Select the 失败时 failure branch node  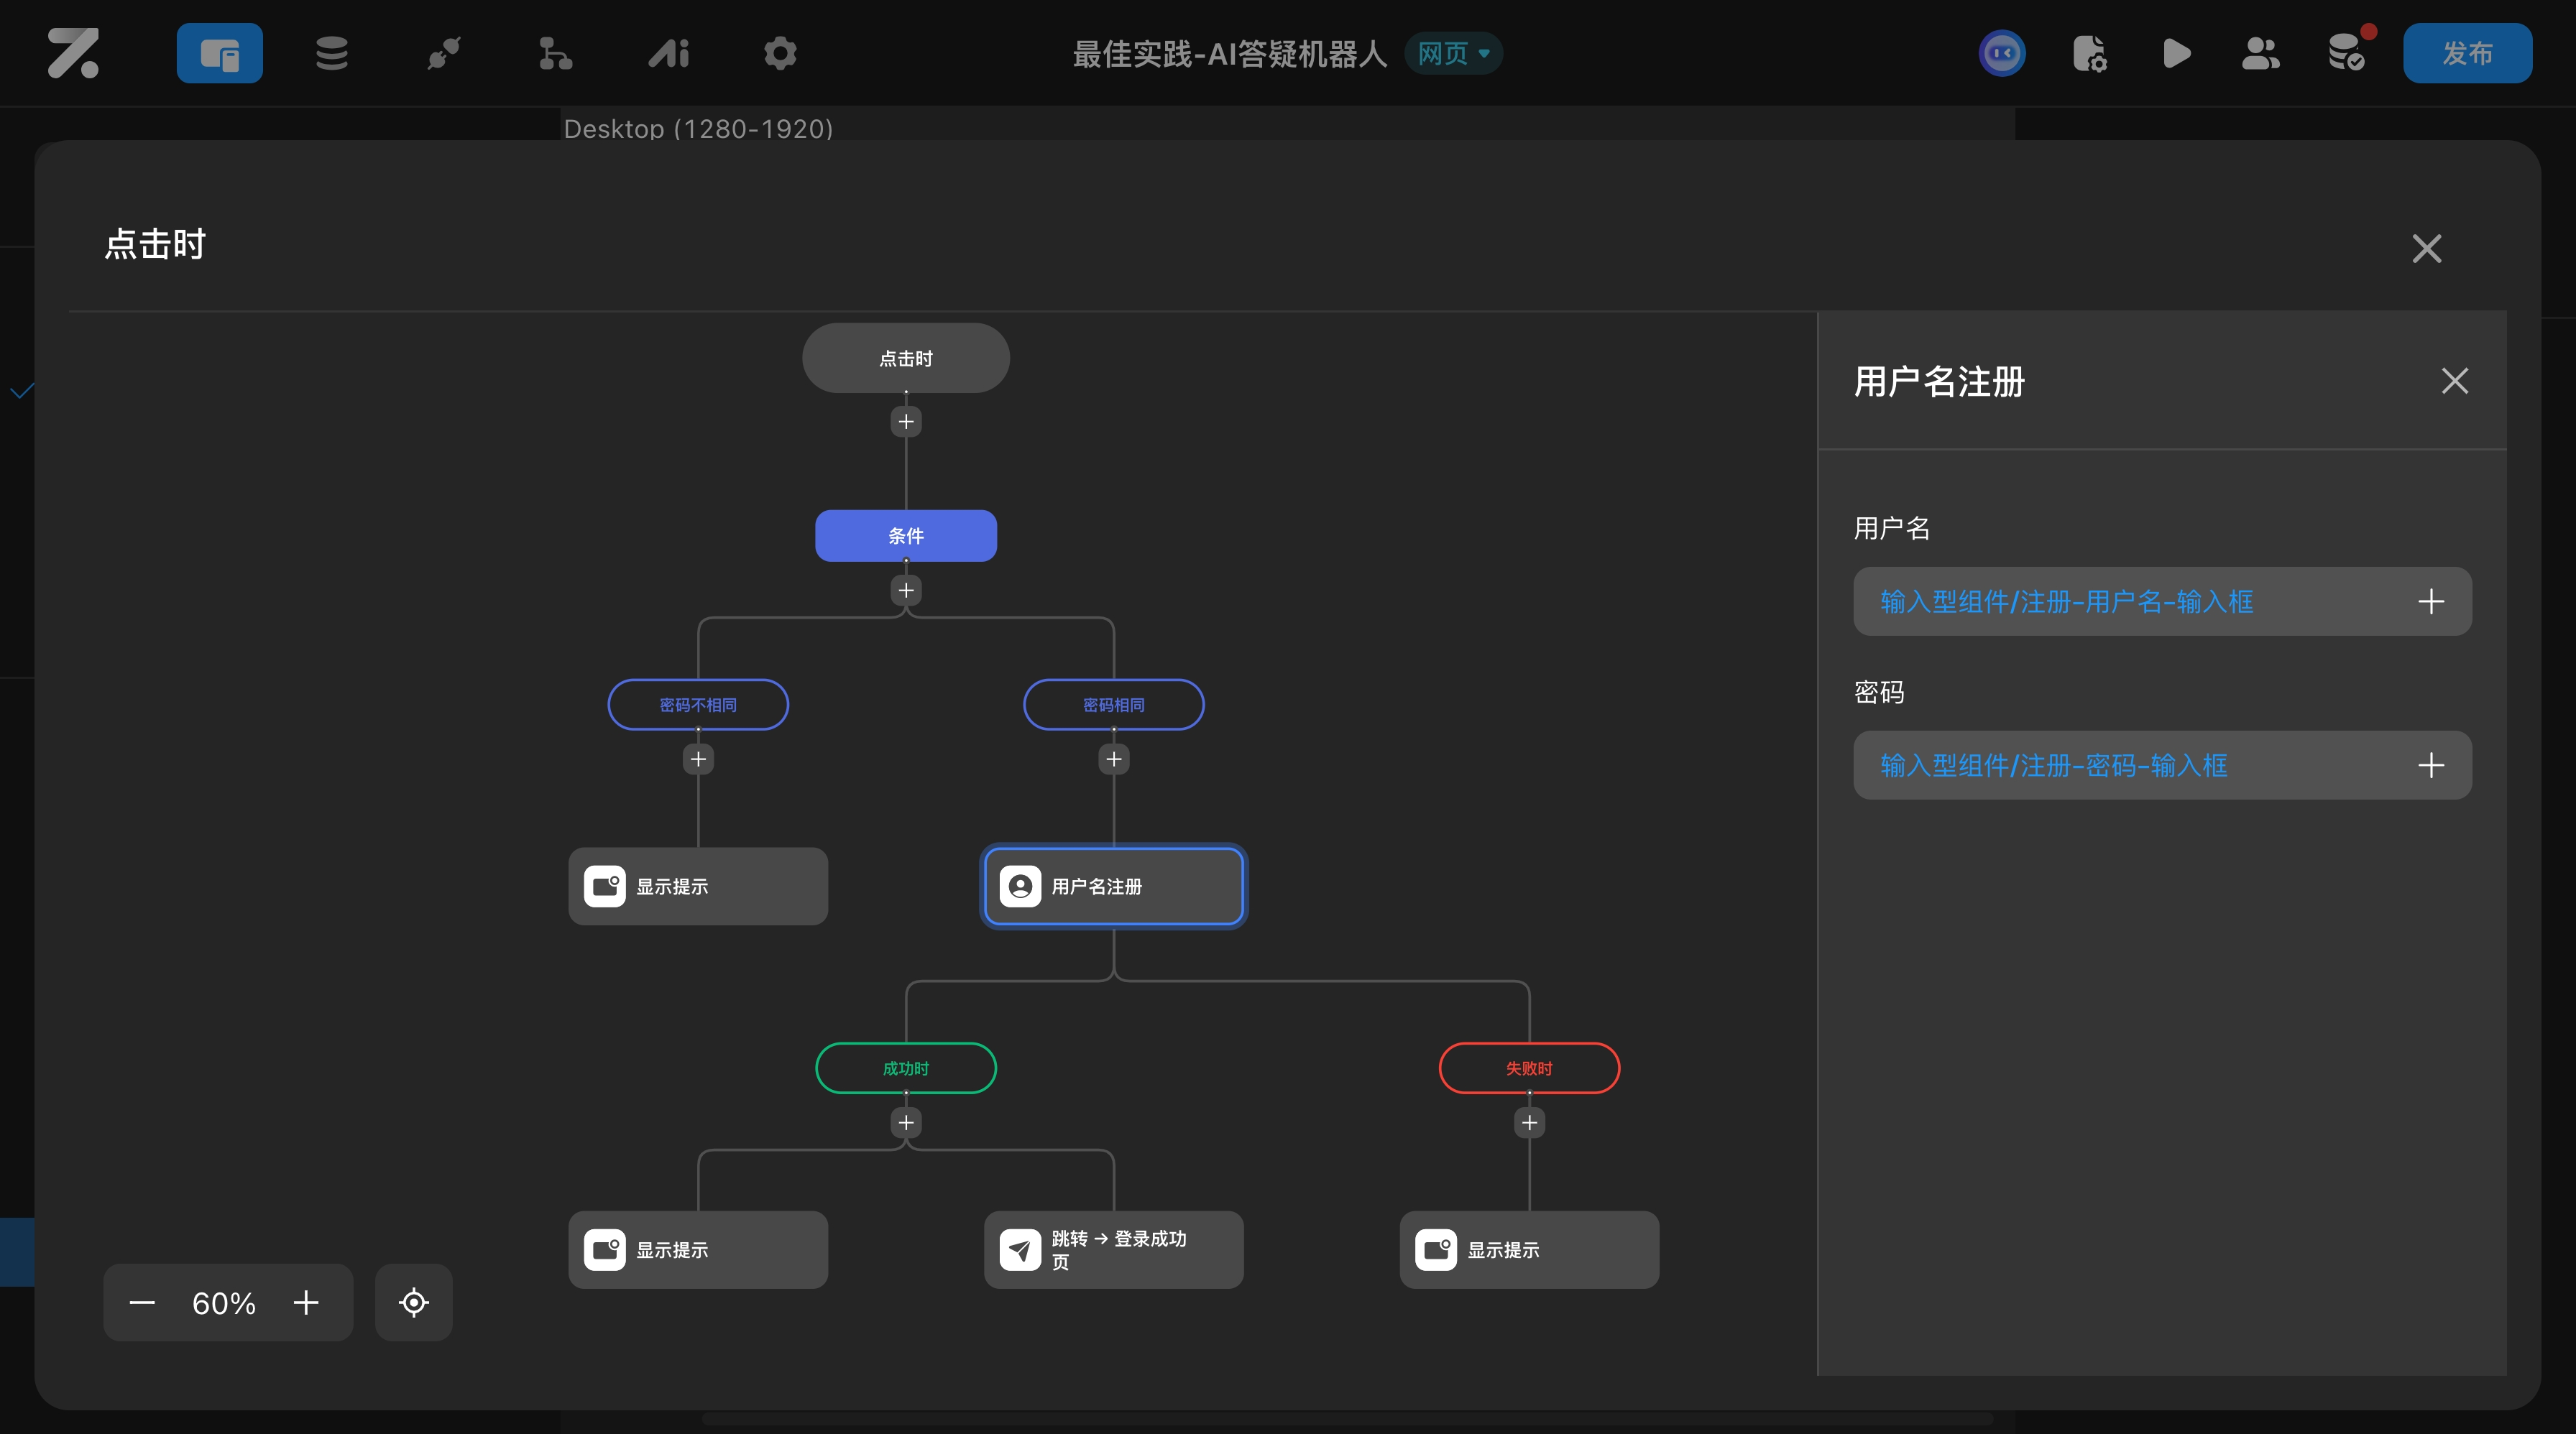pyautogui.click(x=1529, y=1068)
